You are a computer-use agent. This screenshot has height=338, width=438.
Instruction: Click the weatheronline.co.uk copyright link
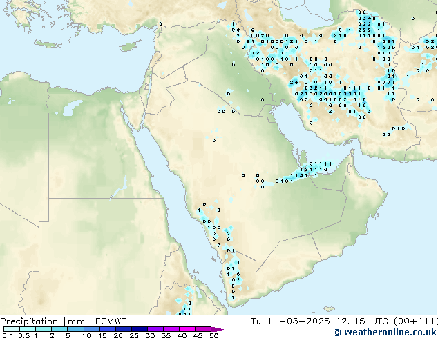click(x=385, y=332)
